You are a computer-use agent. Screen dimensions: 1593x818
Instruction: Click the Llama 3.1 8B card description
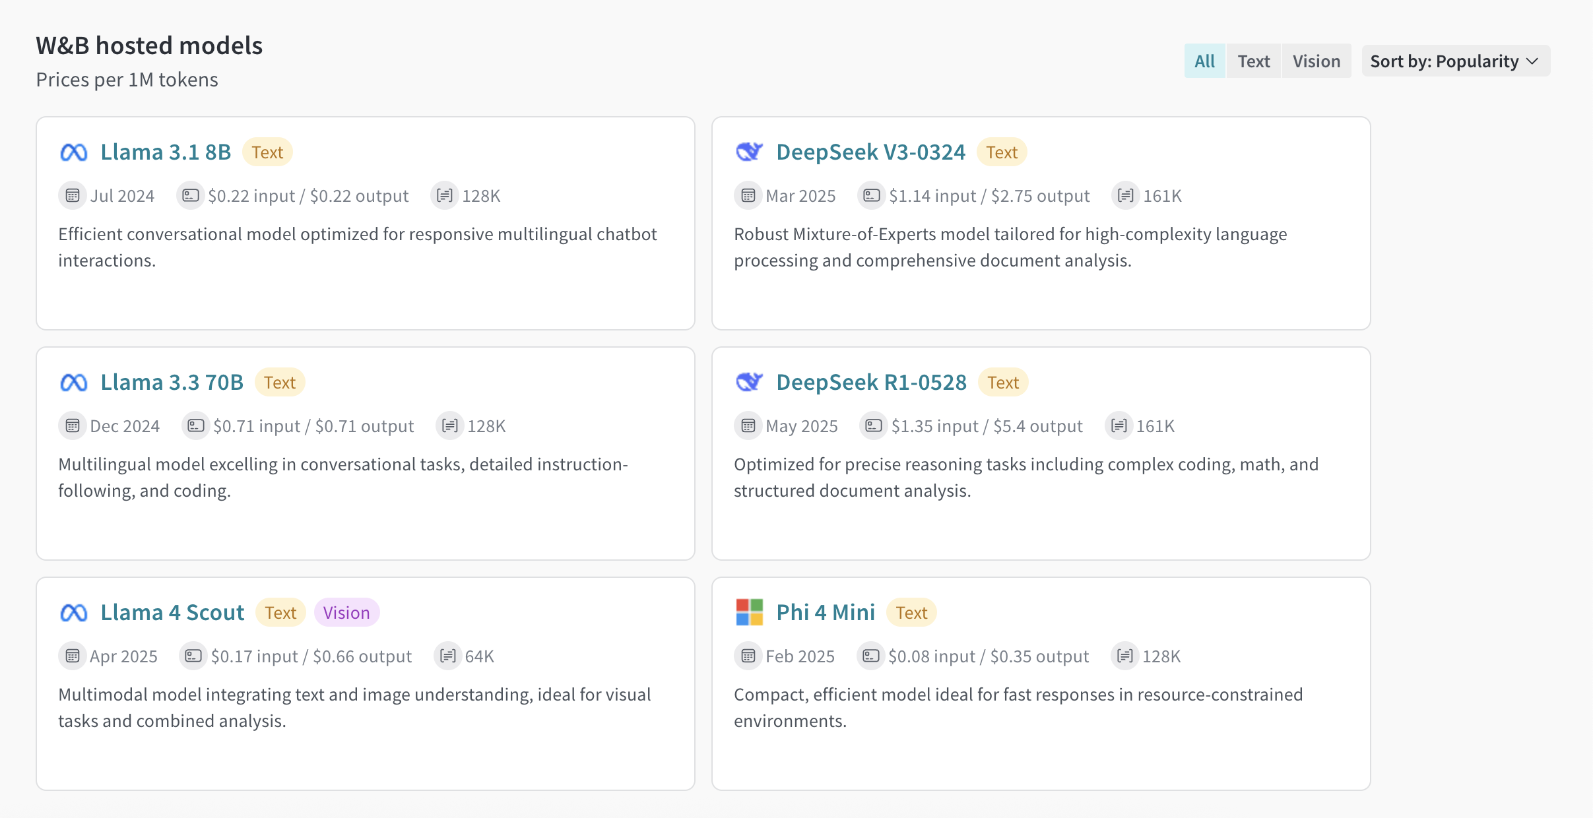[x=357, y=247]
